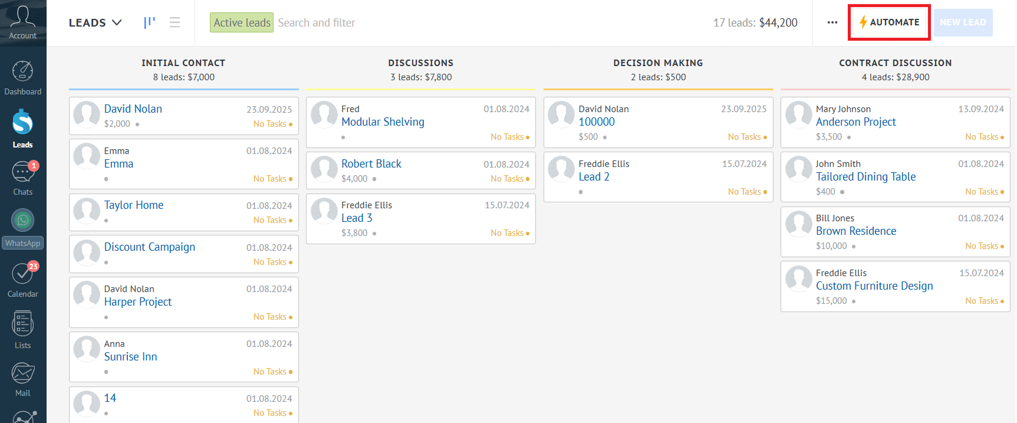Switch to list view layout
Image resolution: width=1017 pixels, height=423 pixels.
coord(175,22)
